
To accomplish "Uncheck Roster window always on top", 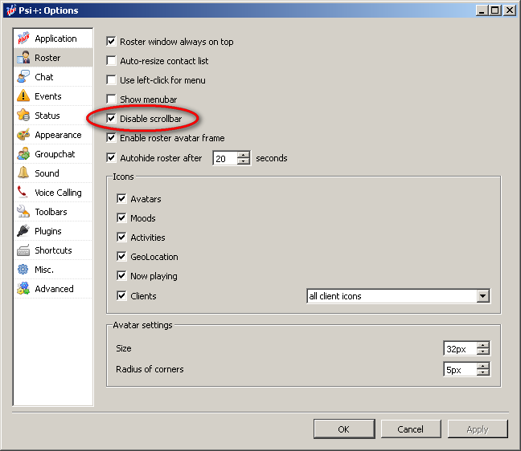I will click(112, 42).
